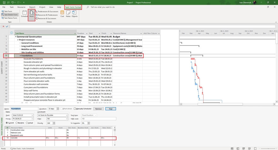The height and width of the screenshot is (150, 278).
Task: Click the Previous button
Action: click(98, 109)
